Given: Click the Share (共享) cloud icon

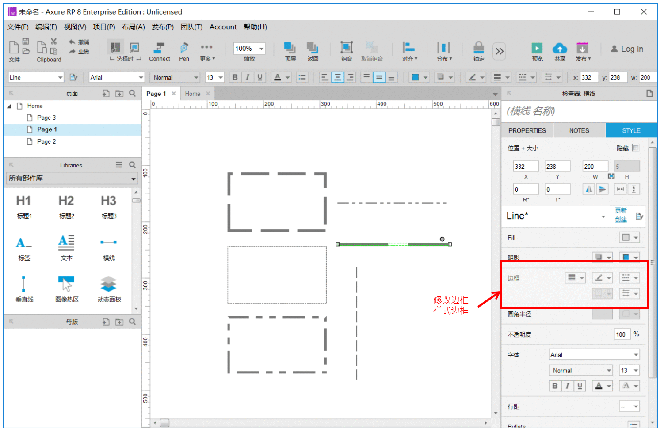Looking at the screenshot, I should 560,48.
